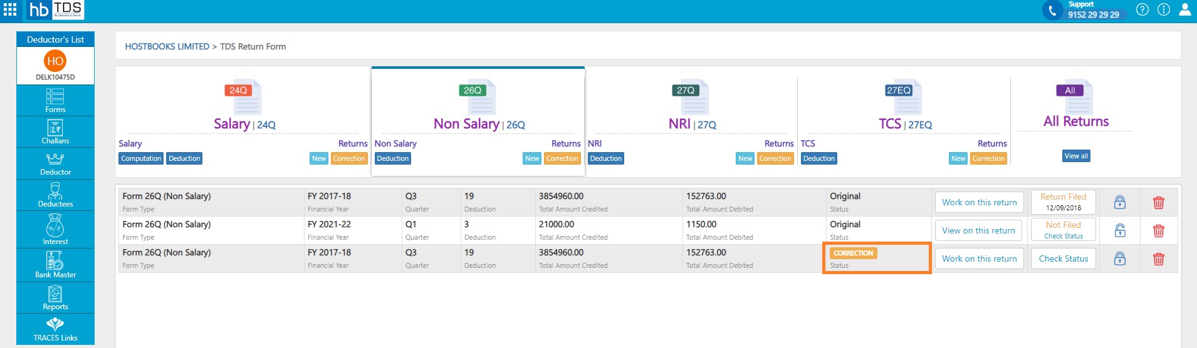
Task: Click lock icon for CORRECTION row
Action: pyautogui.click(x=1120, y=258)
